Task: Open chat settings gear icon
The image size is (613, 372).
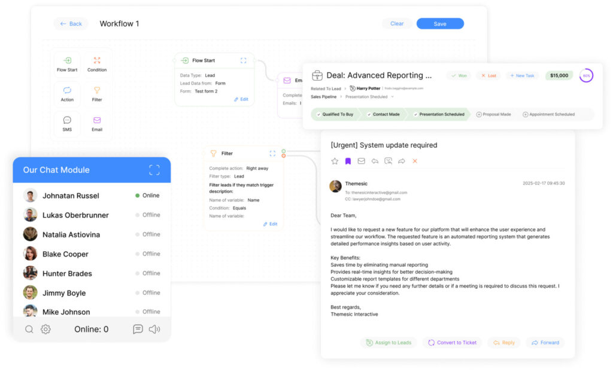Action: [45, 329]
